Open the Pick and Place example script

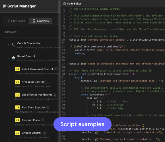[31, 120]
